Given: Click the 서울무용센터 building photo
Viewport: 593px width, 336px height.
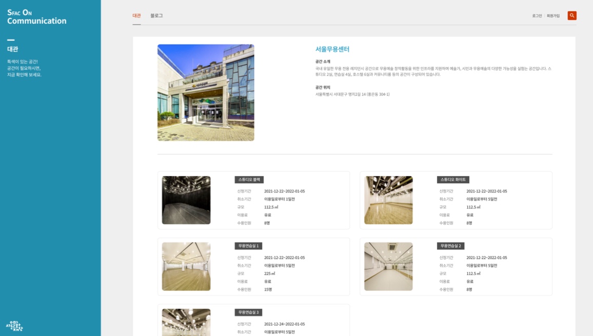Looking at the screenshot, I should (x=206, y=93).
